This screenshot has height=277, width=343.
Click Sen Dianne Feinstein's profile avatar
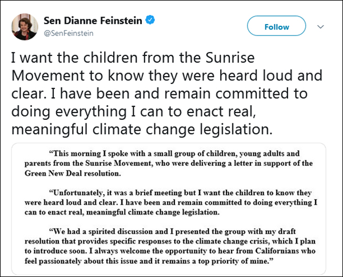pyautogui.click(x=25, y=26)
